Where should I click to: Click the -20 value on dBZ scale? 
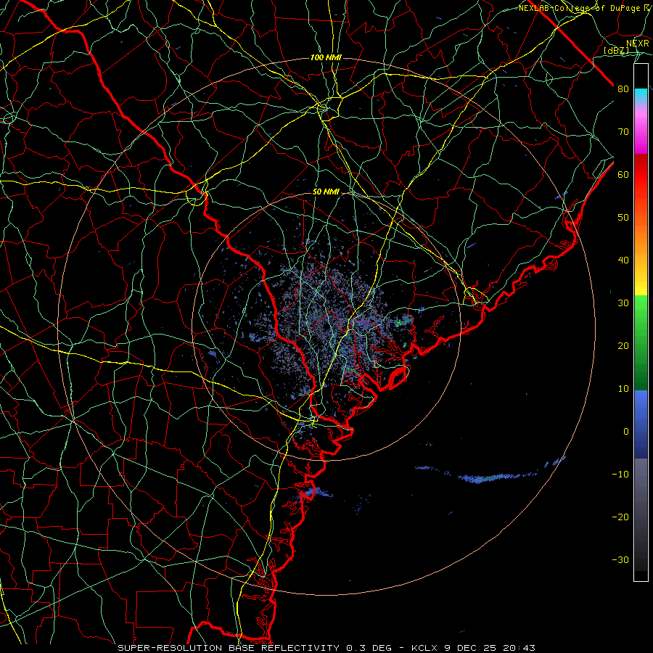[x=620, y=517]
